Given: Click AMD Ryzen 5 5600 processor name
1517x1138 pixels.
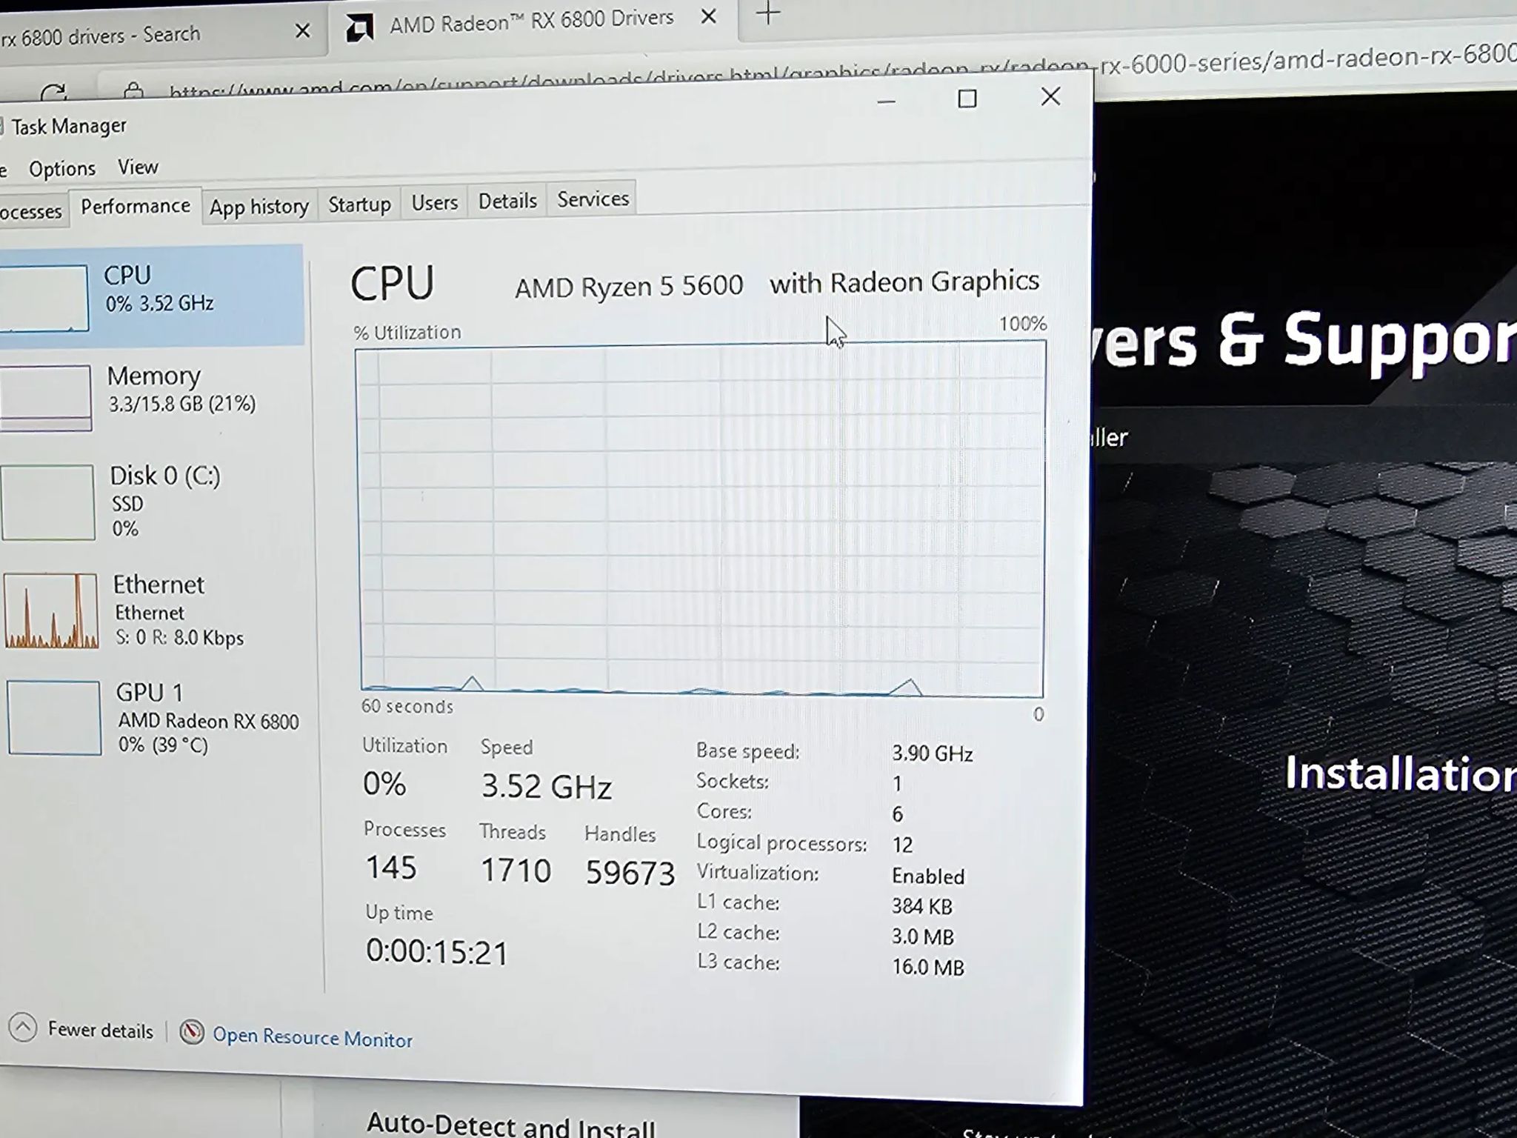Looking at the screenshot, I should pos(629,287).
